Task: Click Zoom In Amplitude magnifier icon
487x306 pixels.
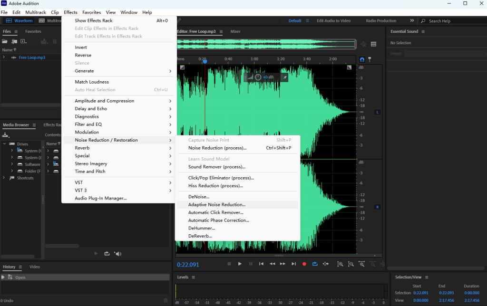Action: click(x=341, y=264)
